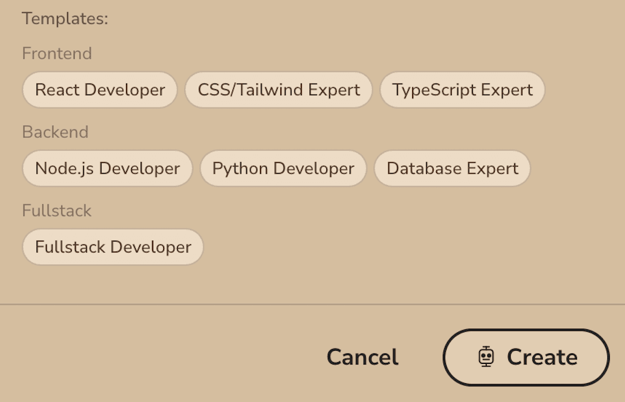625x402 pixels.
Task: Pick the TypeScript Expert template chip
Action: 462,90
